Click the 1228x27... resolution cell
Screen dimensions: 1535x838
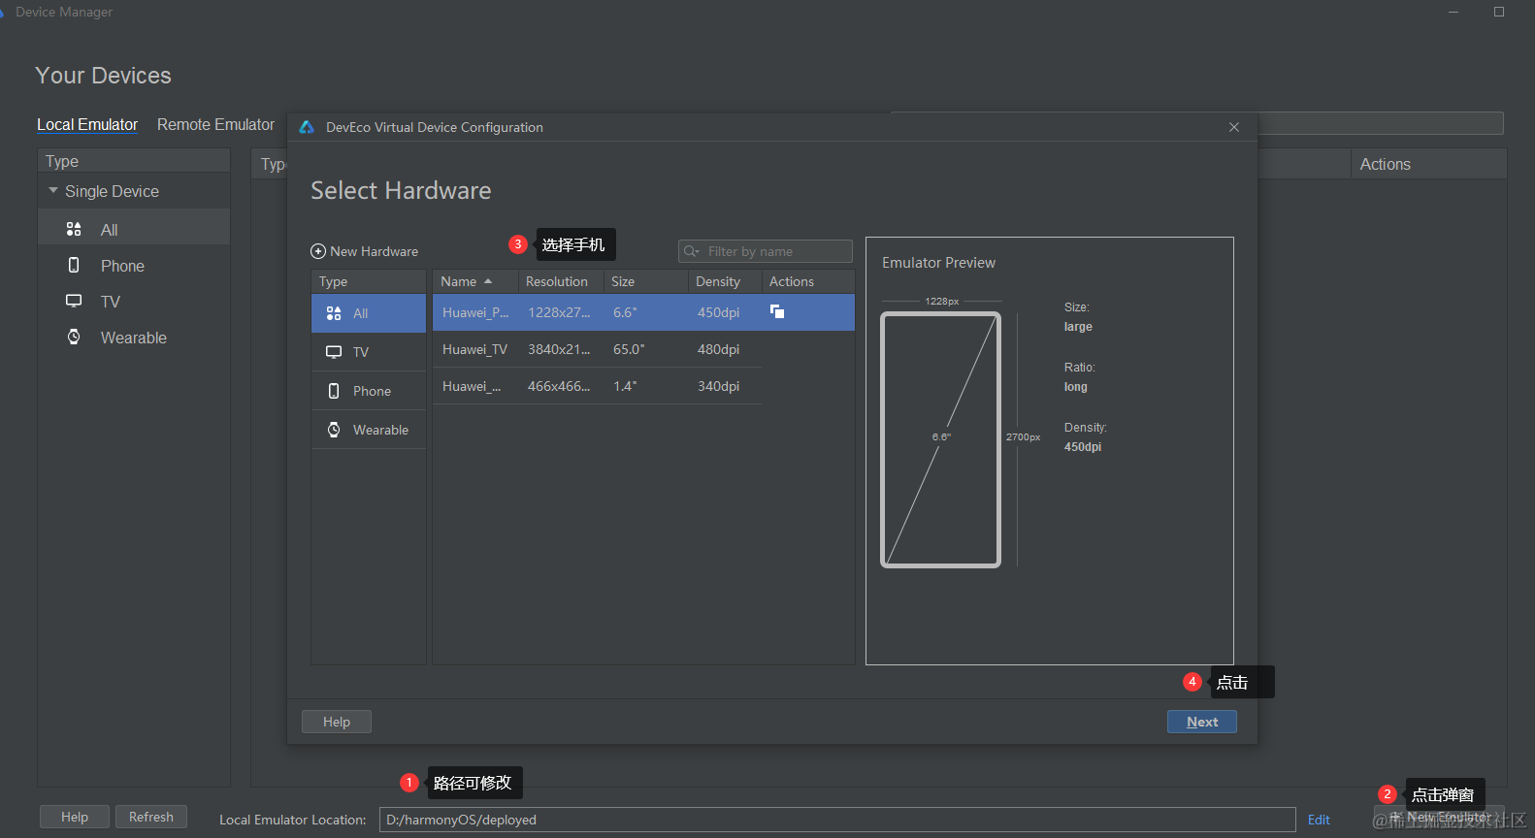coord(559,312)
